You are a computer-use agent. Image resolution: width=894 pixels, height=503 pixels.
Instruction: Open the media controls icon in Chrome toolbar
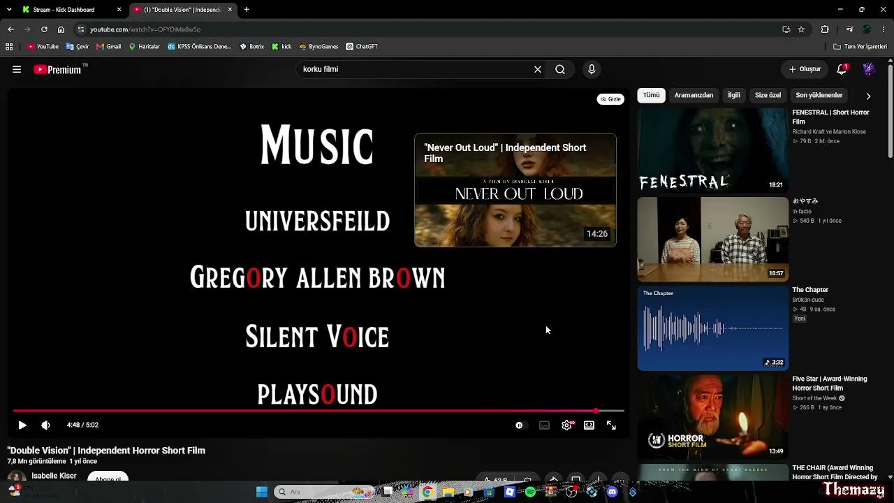pyautogui.click(x=849, y=29)
